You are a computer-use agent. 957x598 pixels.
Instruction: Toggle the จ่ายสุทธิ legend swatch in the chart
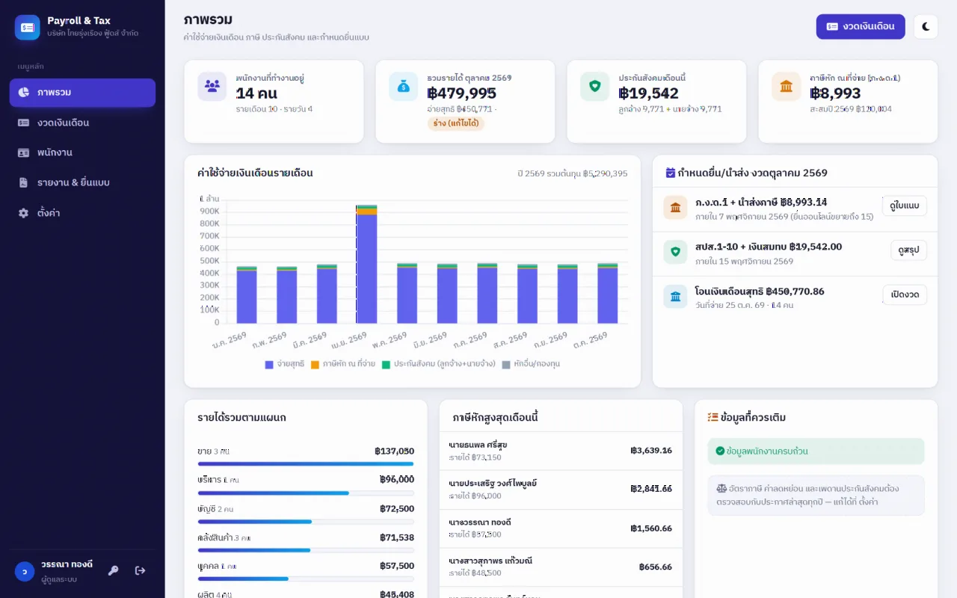(x=269, y=364)
